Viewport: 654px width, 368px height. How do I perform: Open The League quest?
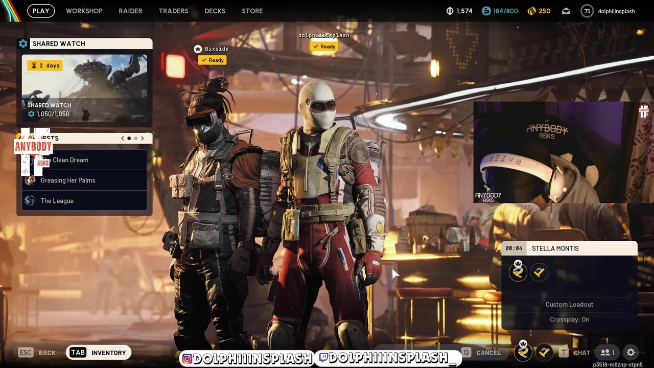point(84,201)
